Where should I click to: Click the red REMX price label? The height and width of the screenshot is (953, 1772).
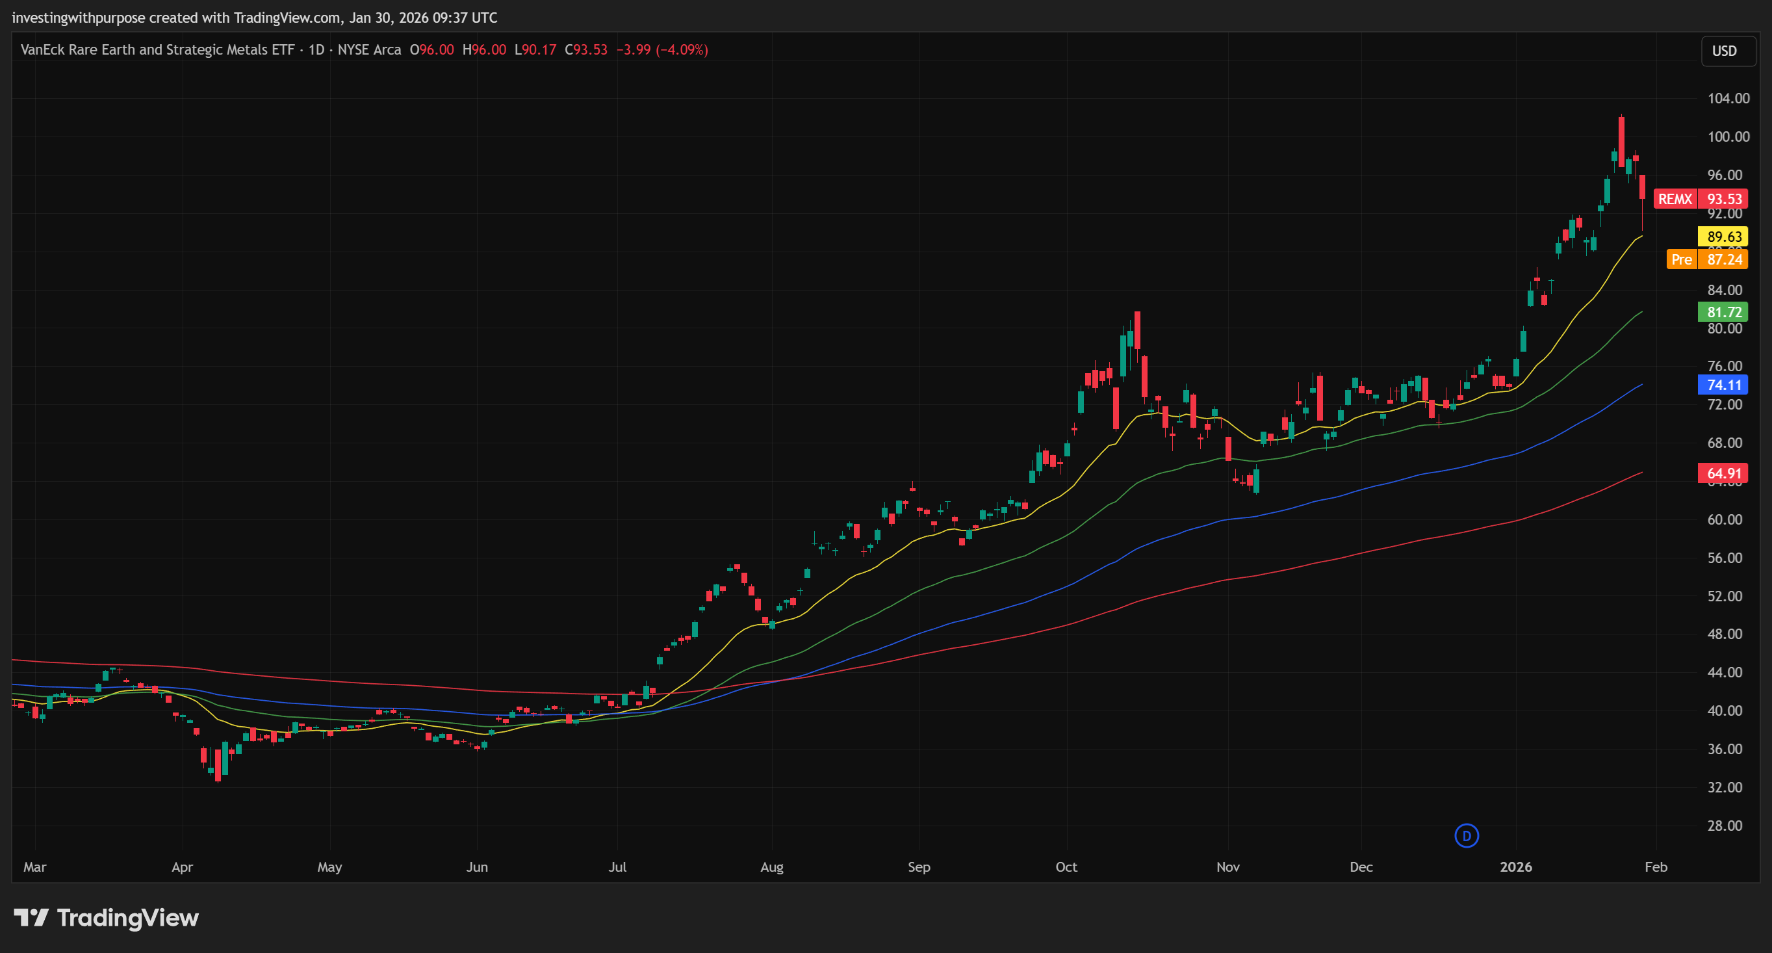click(x=1700, y=199)
